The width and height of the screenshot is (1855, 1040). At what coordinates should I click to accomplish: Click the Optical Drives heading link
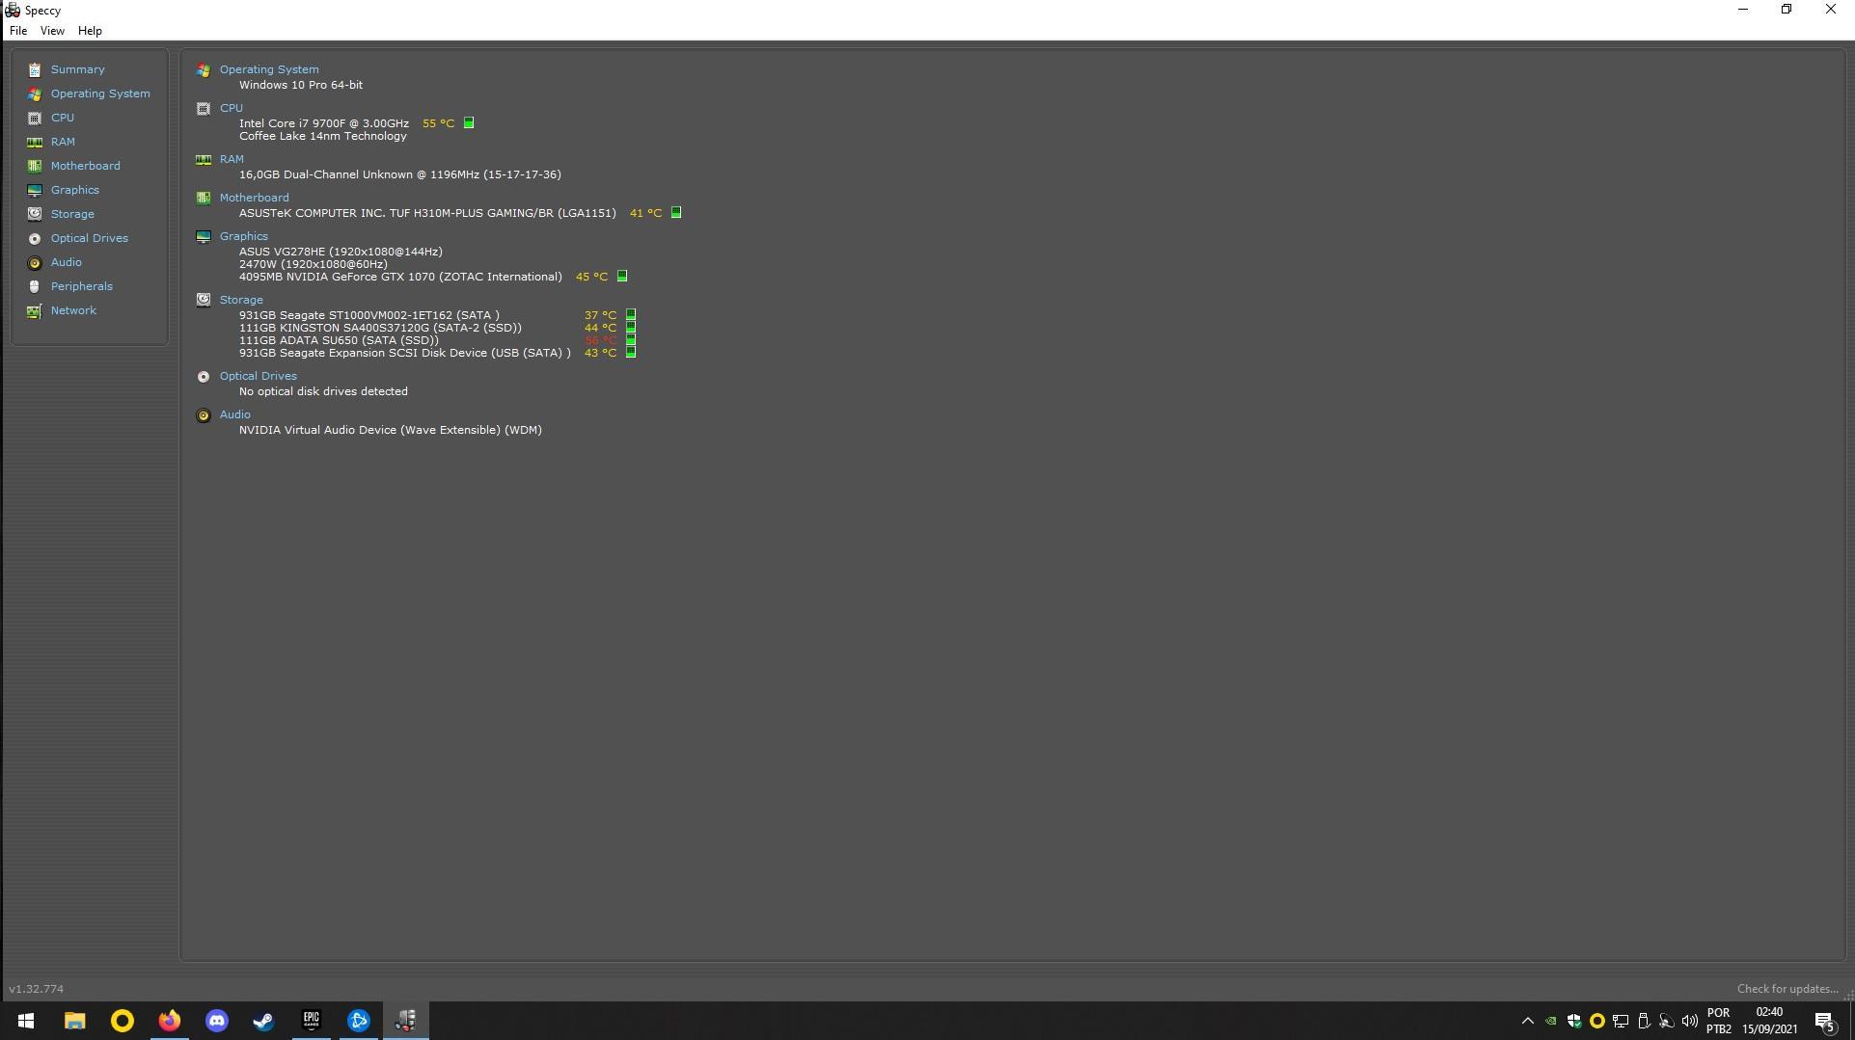[259, 376]
